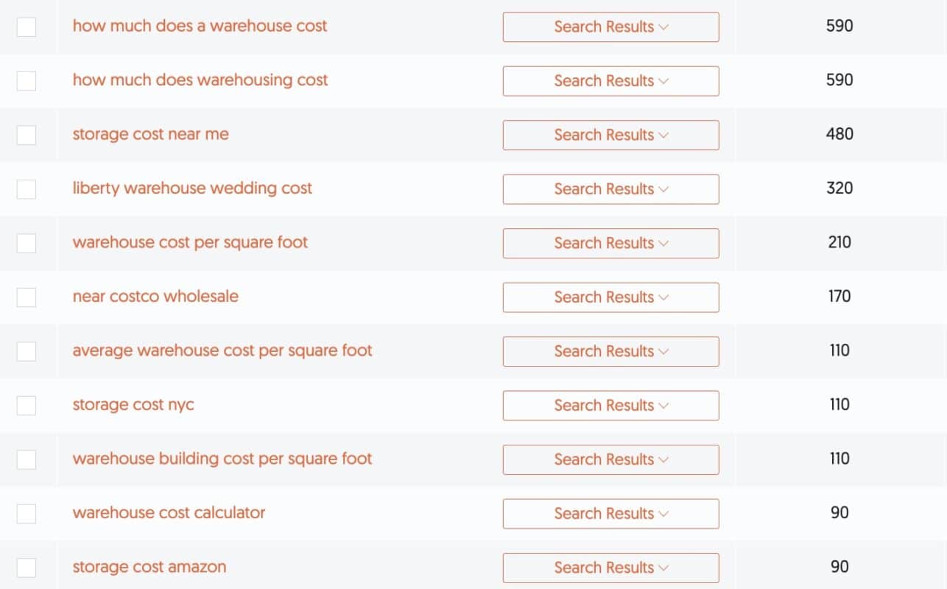Viewport: 947px width, 589px height.
Task: Select checkbox beside 'storage cost near me'
Action: (x=27, y=135)
